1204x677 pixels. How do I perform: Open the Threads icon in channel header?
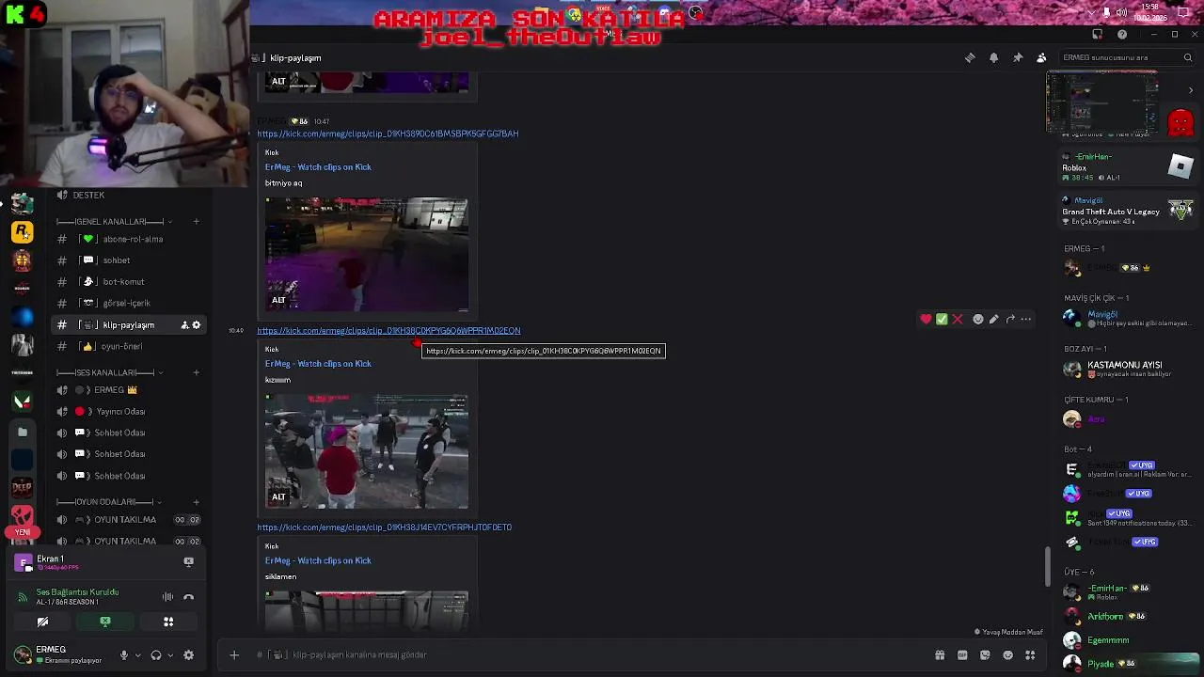pyautogui.click(x=970, y=57)
